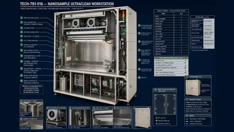The height and width of the screenshot is (132, 234).
Task: Click the Supply Voltage row in Design Data
Action: pyautogui.click(x=202, y=33)
